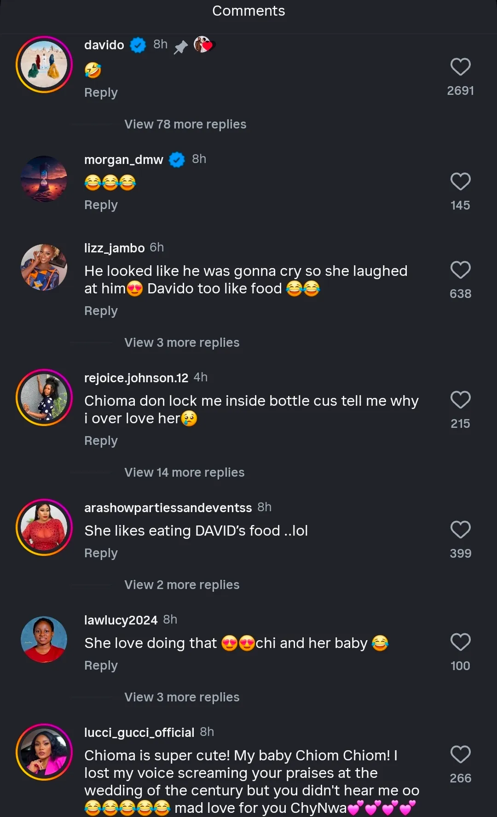View arashowpartiessandeventss's profile photo
Viewport: 497px width, 817px height.
pos(44,527)
